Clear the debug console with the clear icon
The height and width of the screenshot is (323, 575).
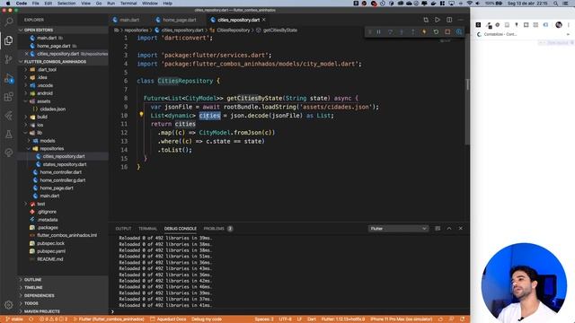(x=438, y=229)
